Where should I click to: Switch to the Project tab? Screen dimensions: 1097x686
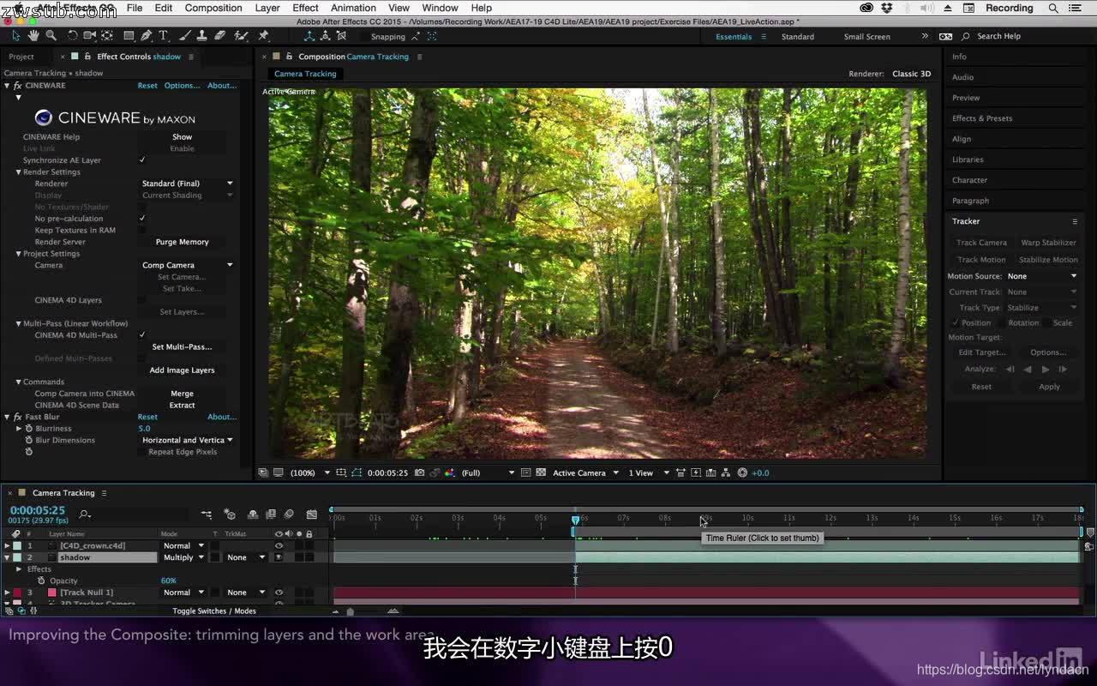tap(21, 57)
